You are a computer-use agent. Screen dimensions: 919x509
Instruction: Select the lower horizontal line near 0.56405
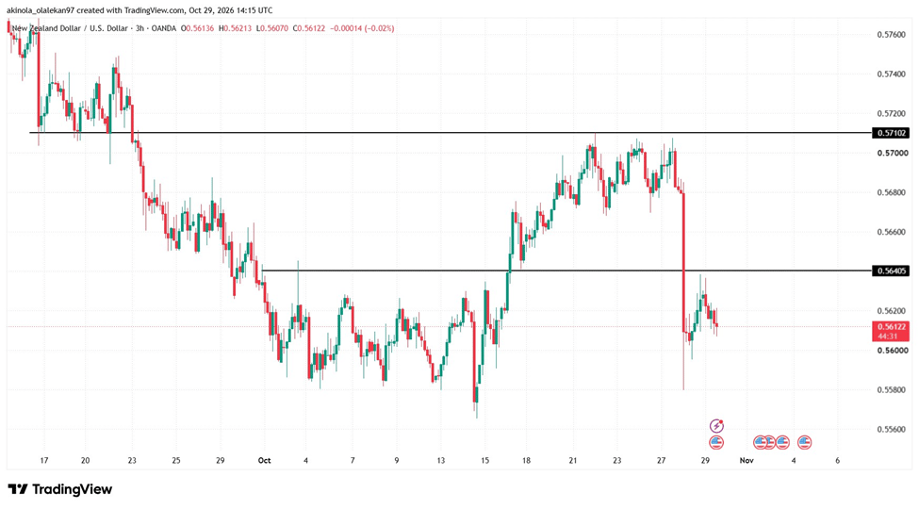click(x=566, y=271)
